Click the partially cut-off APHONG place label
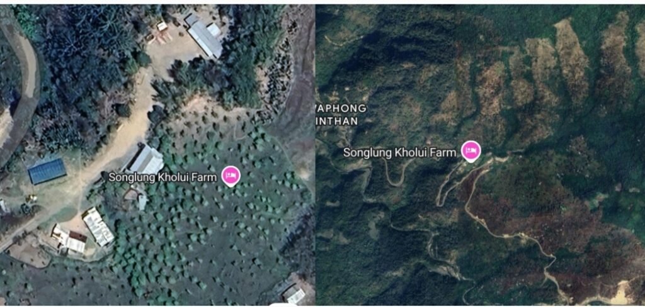The height and width of the screenshot is (307, 645). pyautogui.click(x=342, y=108)
